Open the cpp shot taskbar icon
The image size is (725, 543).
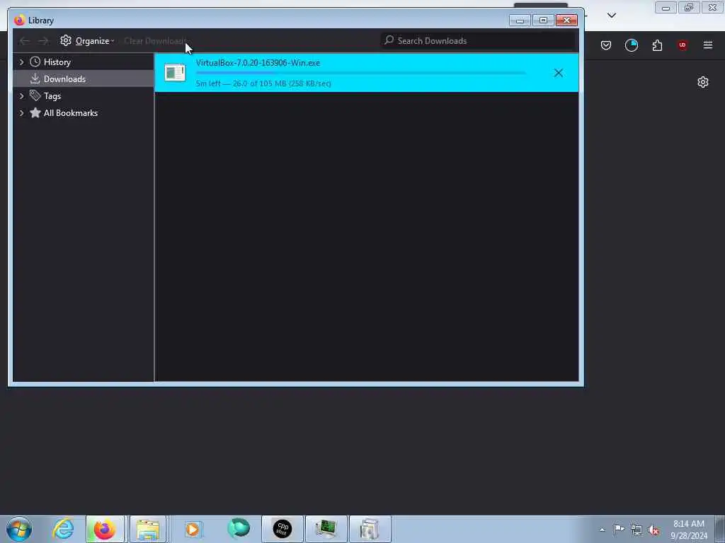click(x=282, y=529)
